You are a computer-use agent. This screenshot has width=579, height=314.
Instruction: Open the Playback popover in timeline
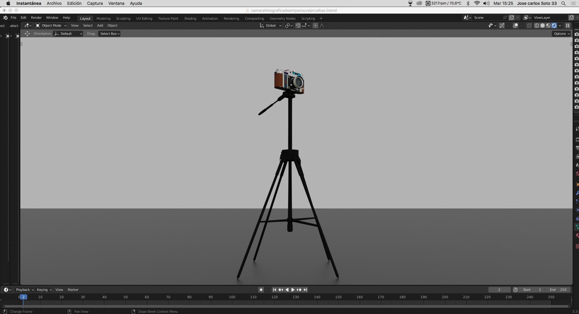25,290
